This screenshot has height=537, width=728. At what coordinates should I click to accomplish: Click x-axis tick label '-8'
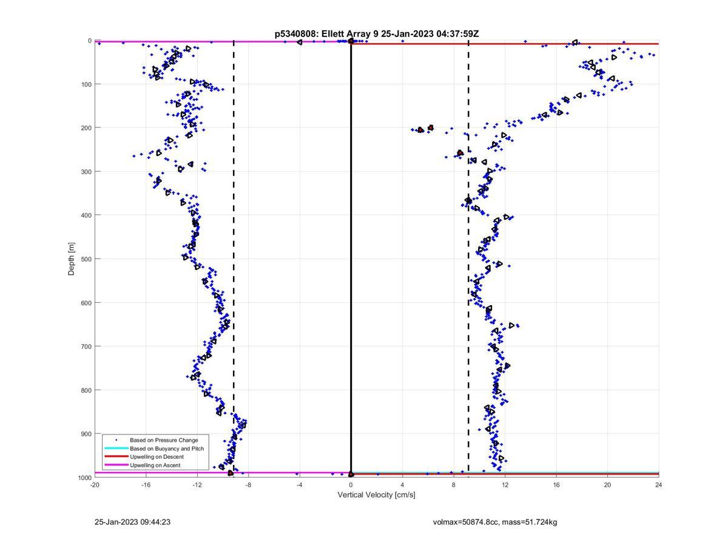[x=248, y=485]
